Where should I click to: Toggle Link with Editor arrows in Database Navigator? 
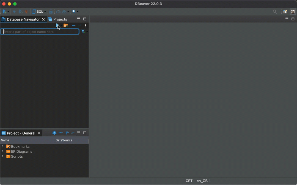(79, 25)
